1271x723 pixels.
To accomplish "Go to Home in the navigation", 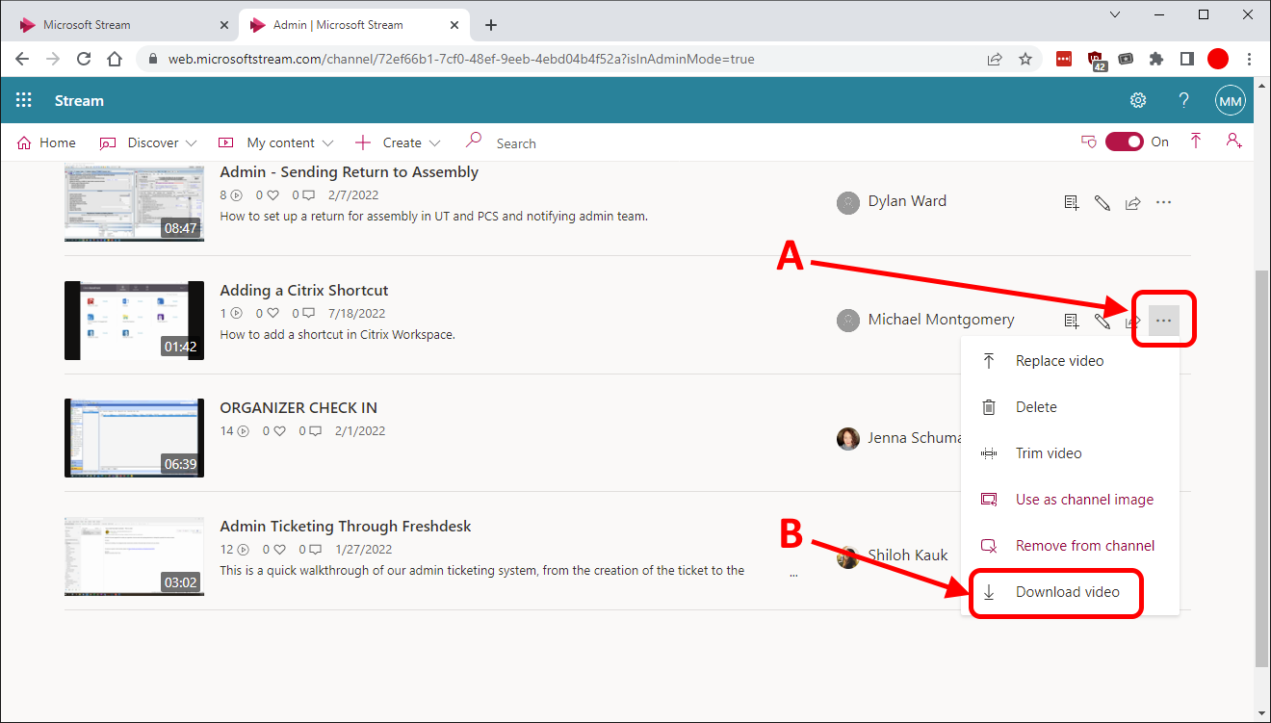I will 46,142.
